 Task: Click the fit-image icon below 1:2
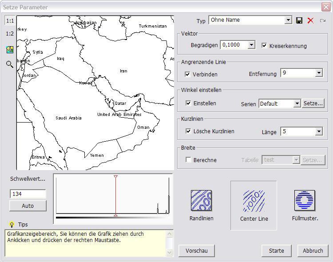(9, 50)
